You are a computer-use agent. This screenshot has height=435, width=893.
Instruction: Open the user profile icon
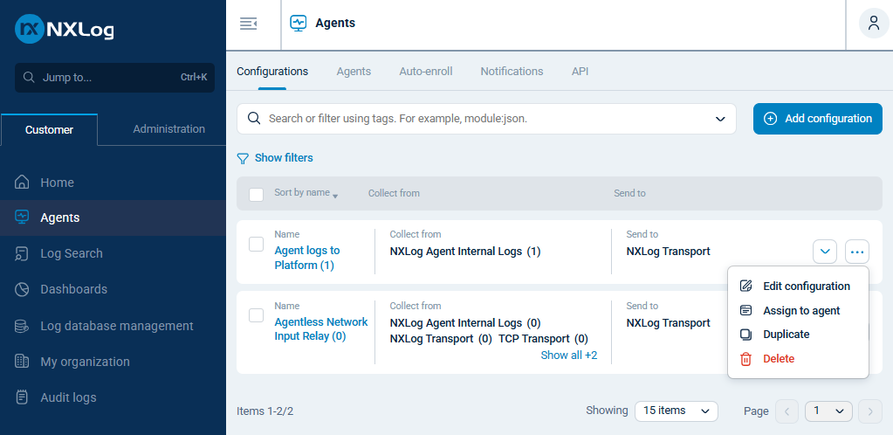874,24
